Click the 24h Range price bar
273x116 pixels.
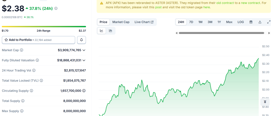(44, 27)
